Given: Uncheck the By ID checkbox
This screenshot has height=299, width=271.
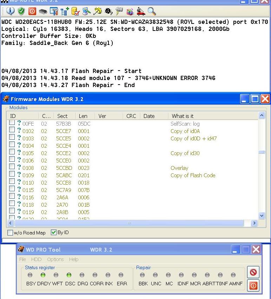Looking at the screenshot, I should point(54,232).
